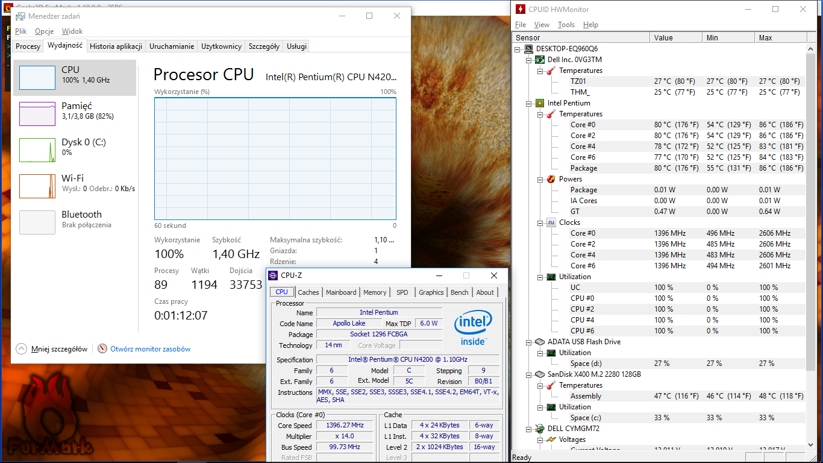Click the Value column header

click(677, 37)
